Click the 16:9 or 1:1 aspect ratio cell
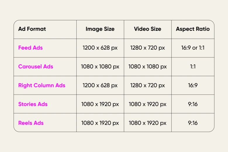228x152 pixels. point(193,48)
